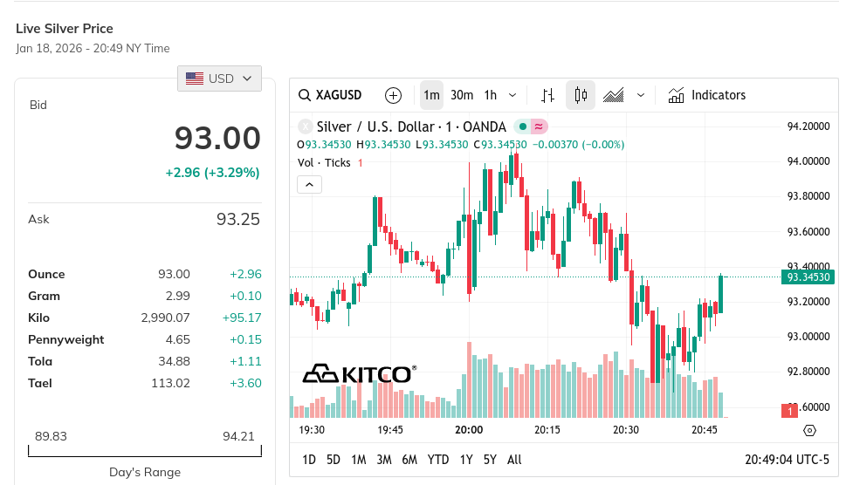This screenshot has width=846, height=485.
Task: Expand the chart style dropdown arrow
Action: tap(641, 95)
